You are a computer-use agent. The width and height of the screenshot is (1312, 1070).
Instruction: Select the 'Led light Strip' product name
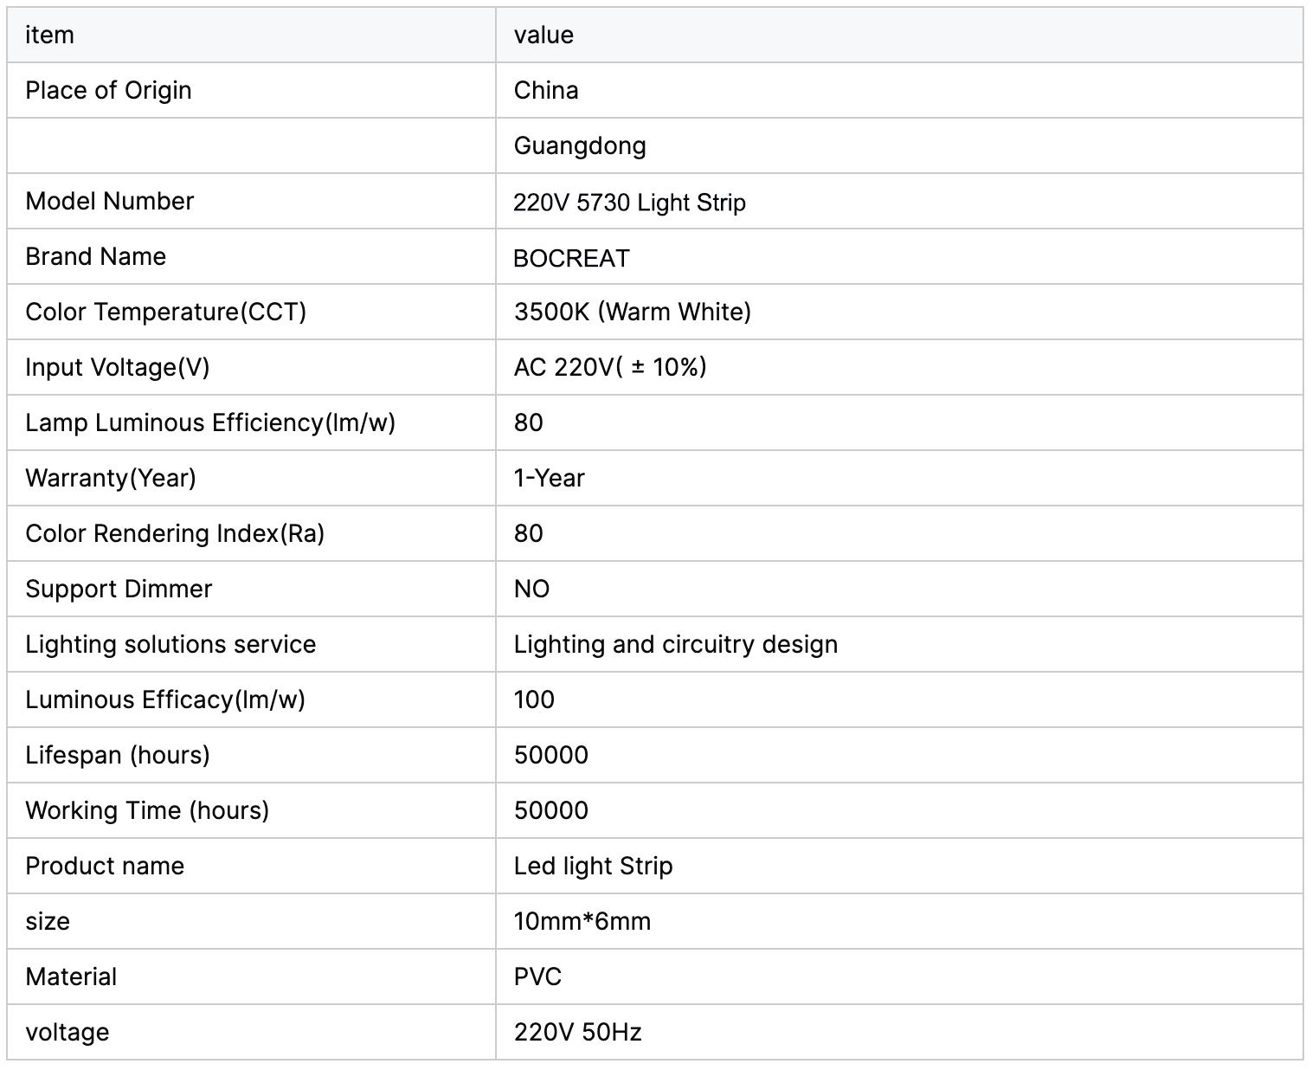tap(593, 867)
